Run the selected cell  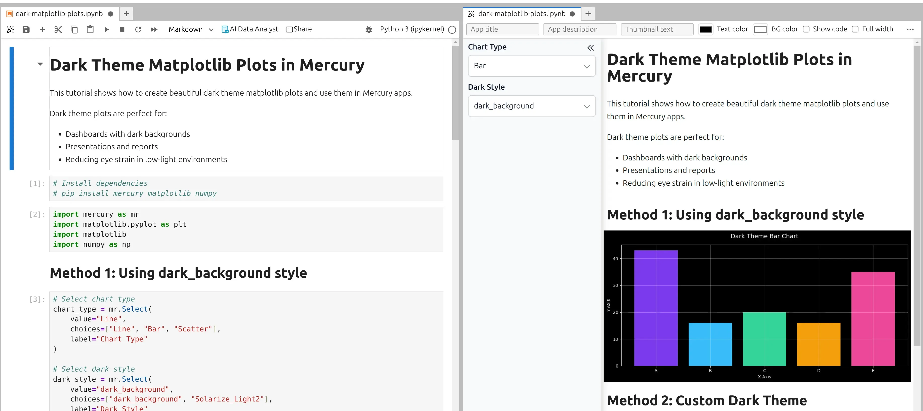(x=106, y=29)
